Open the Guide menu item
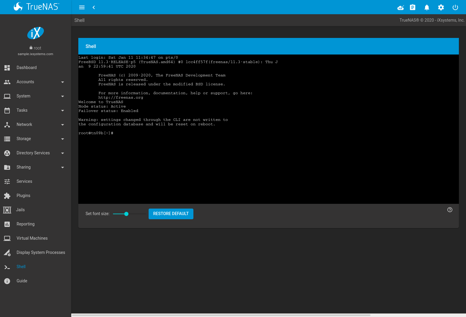Image resolution: width=466 pixels, height=317 pixels. coord(36,281)
